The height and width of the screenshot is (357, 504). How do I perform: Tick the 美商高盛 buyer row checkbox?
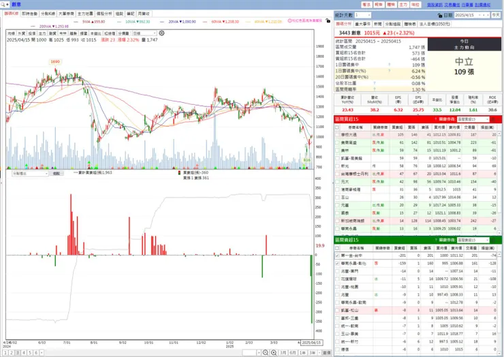(x=337, y=142)
